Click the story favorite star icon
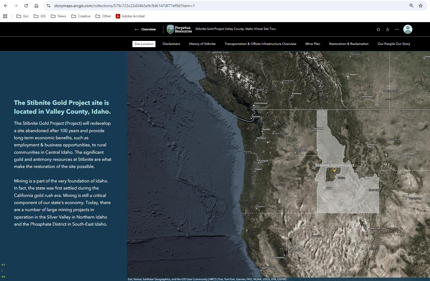This screenshot has height=281, width=430. (378, 29)
